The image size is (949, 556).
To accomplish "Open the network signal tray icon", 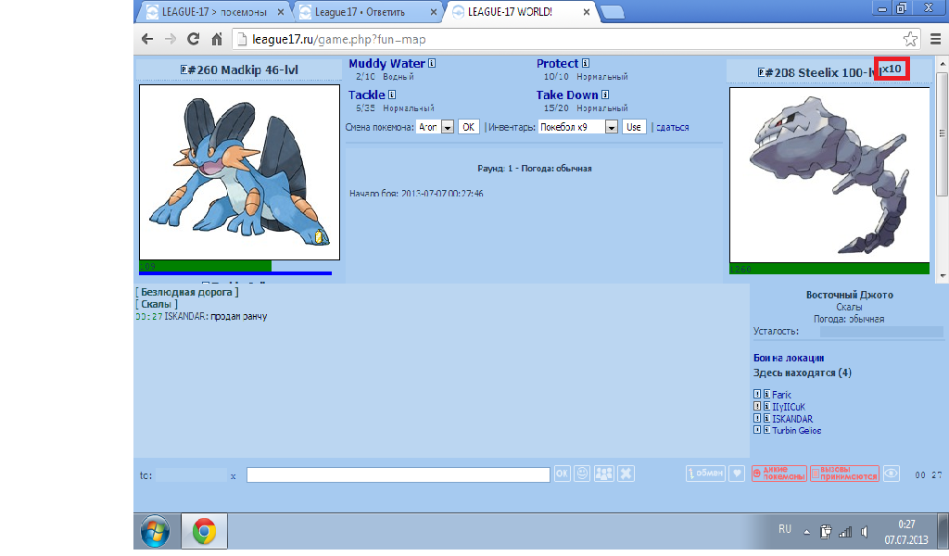I will tap(845, 532).
